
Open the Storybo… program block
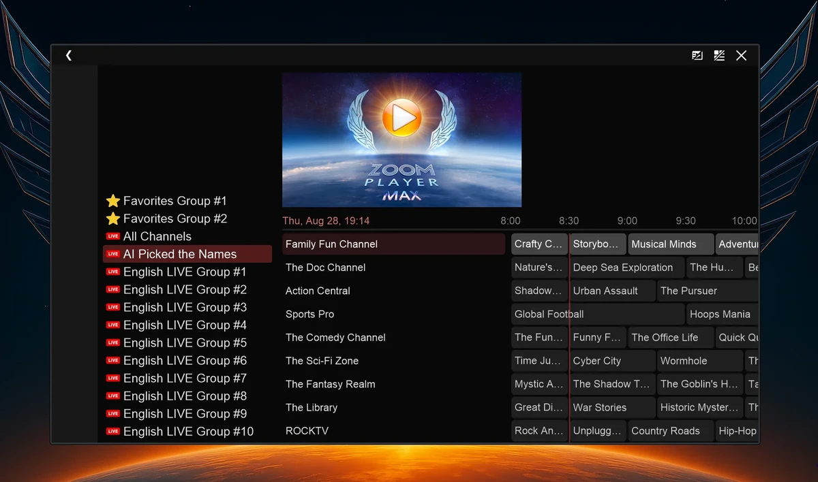click(x=597, y=244)
